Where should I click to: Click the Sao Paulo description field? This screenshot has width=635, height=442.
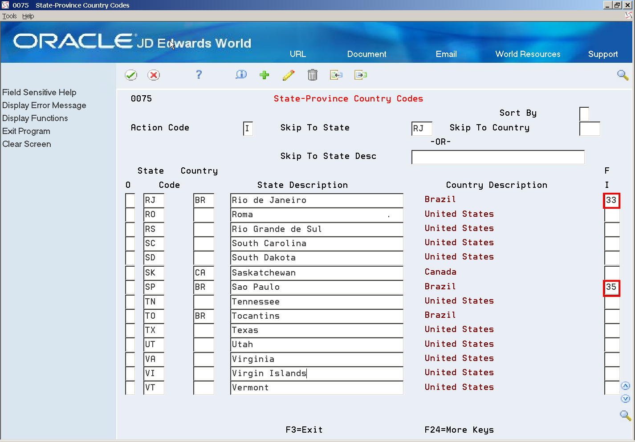[317, 287]
